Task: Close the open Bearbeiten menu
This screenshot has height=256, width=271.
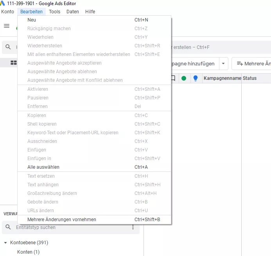Action: [x=31, y=12]
